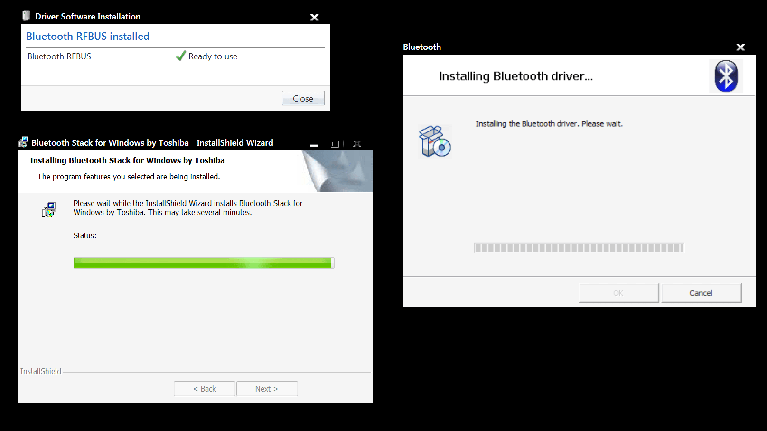Click the software box and disc icon
The image size is (767, 431).
[x=435, y=141]
